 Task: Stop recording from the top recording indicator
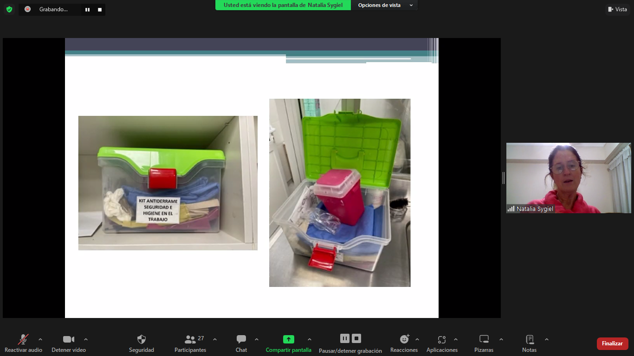tap(99, 9)
